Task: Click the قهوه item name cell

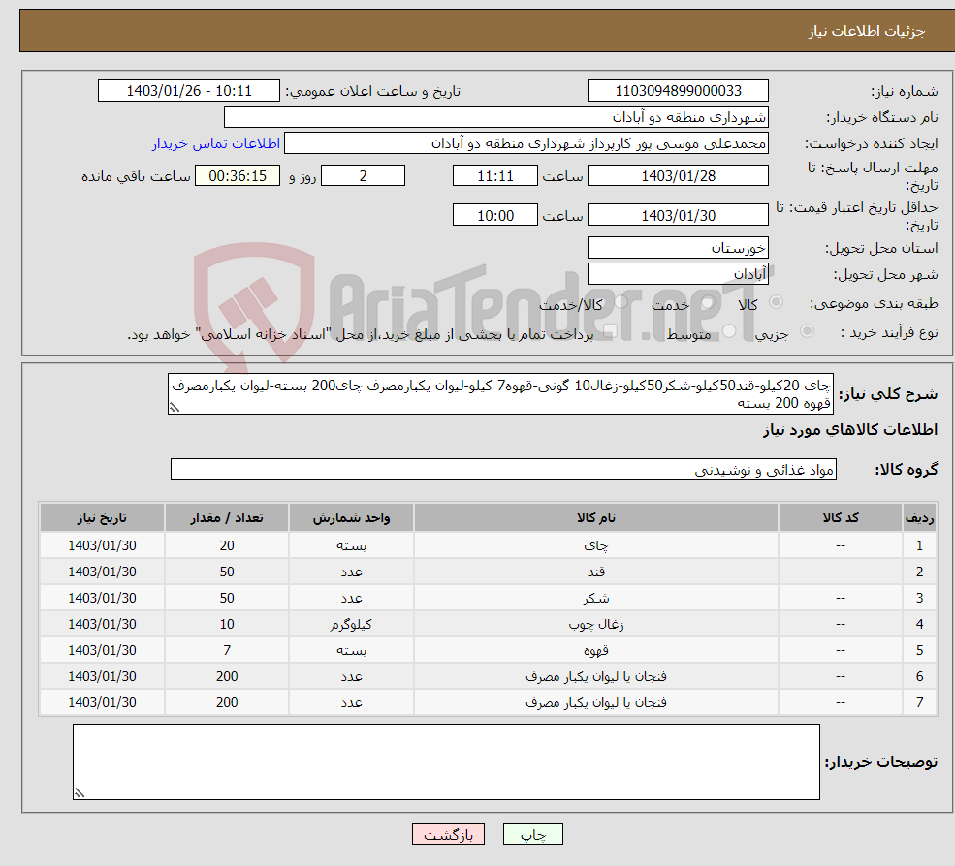Action: click(x=595, y=650)
